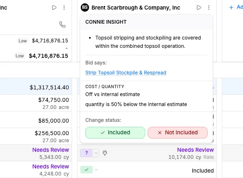Viewport: 243px width, 178px height.
Task: Click the $85,000.00 amount cell
Action: pos(54,121)
